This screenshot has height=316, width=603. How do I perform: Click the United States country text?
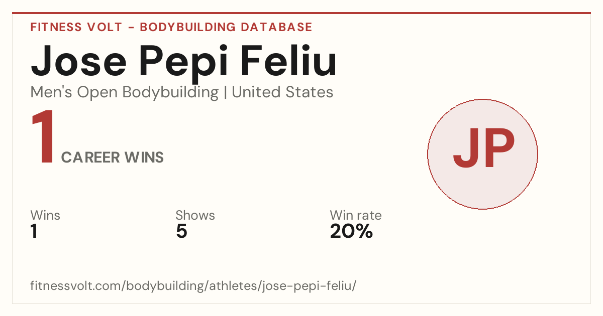(x=282, y=92)
